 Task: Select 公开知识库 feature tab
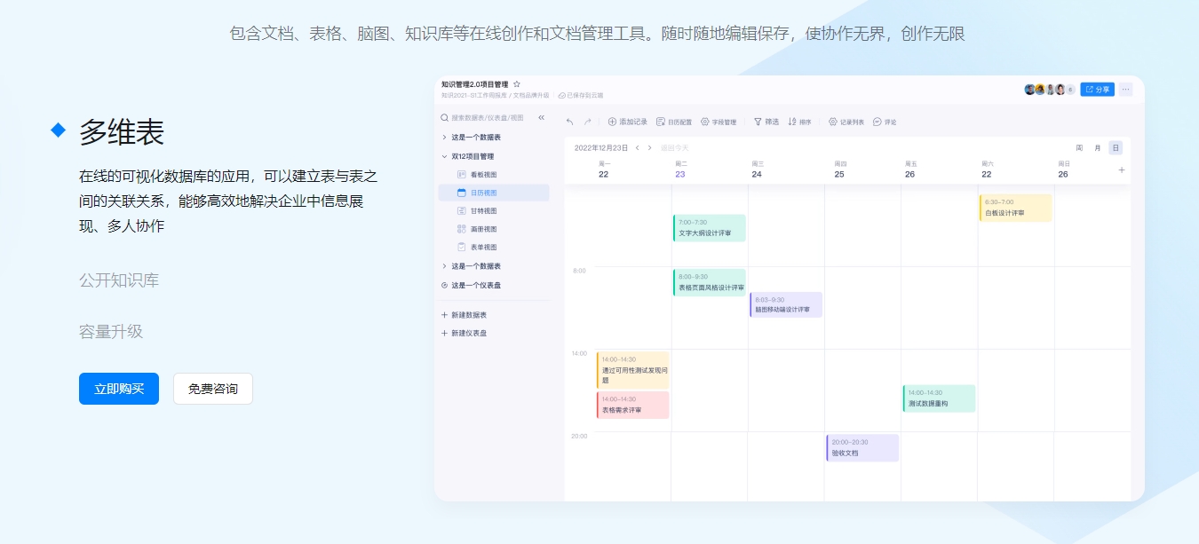[x=119, y=280]
